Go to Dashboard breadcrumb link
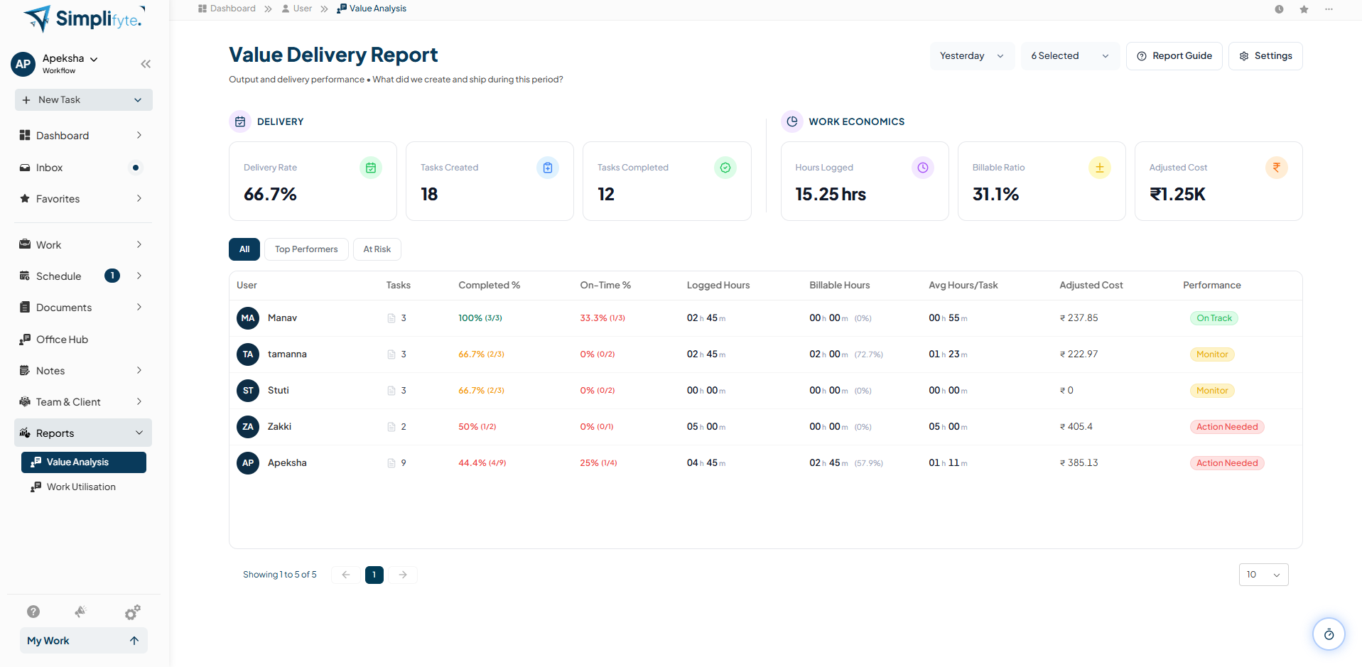The height and width of the screenshot is (667, 1362). [x=227, y=9]
